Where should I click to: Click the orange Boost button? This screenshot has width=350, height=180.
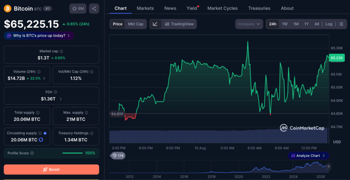pos(51,169)
